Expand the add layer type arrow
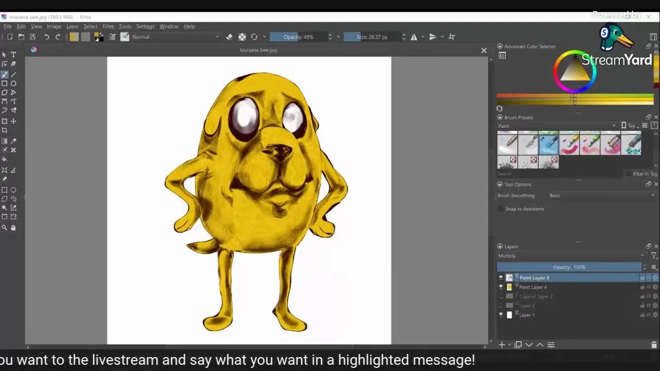 [509, 345]
